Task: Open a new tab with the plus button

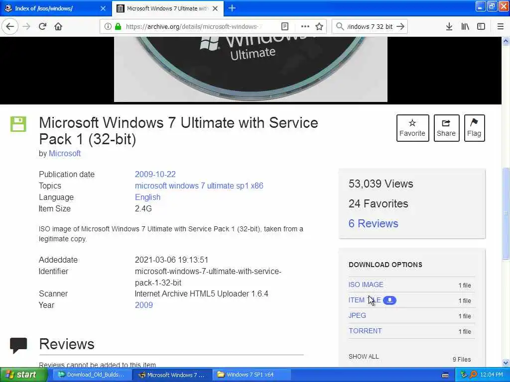Action: tap(232, 8)
